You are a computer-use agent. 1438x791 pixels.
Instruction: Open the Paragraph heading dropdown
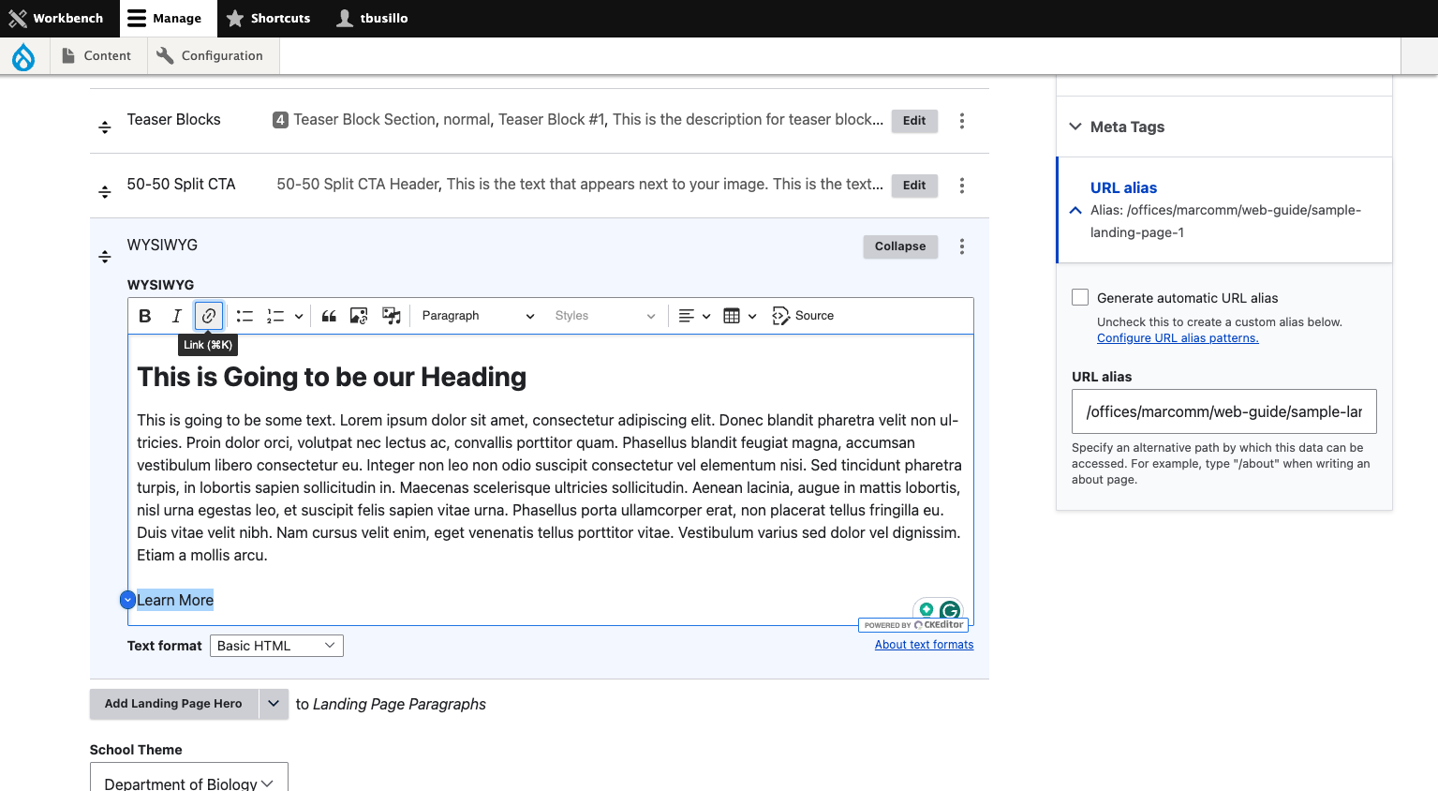[x=478, y=316]
